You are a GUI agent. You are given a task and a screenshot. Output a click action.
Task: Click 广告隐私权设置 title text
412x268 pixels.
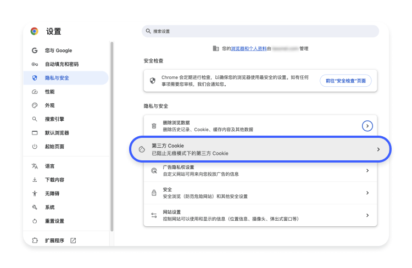pos(179,168)
